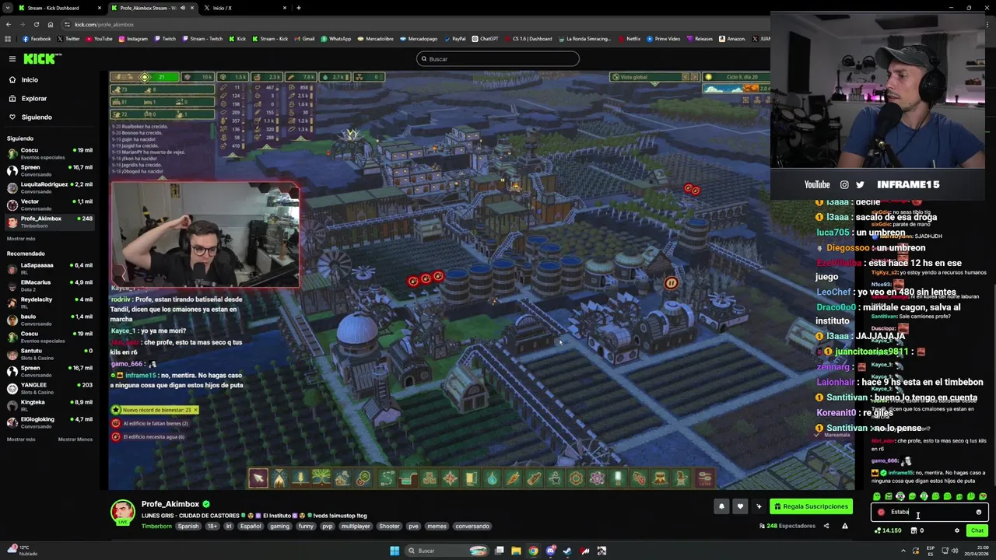The height and width of the screenshot is (560, 996).
Task: Open a new browser tab
Action: point(299,8)
